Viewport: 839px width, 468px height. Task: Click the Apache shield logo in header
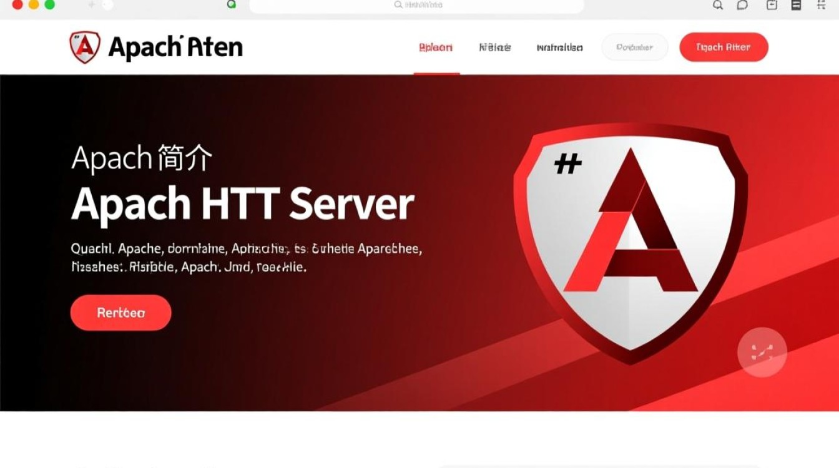tap(85, 47)
